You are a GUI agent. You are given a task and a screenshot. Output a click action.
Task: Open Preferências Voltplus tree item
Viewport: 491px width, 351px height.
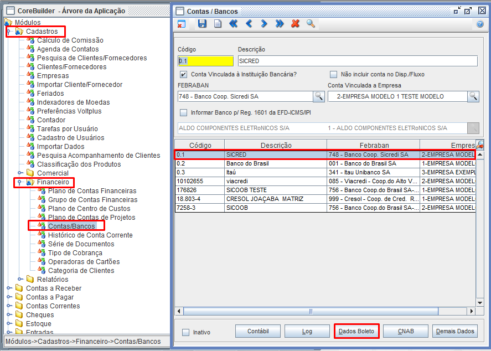pyautogui.click(x=69, y=111)
